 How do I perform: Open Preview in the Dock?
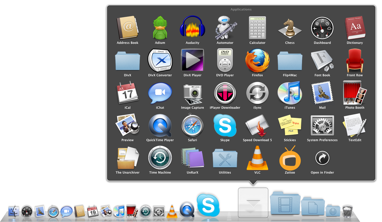click(x=106, y=211)
